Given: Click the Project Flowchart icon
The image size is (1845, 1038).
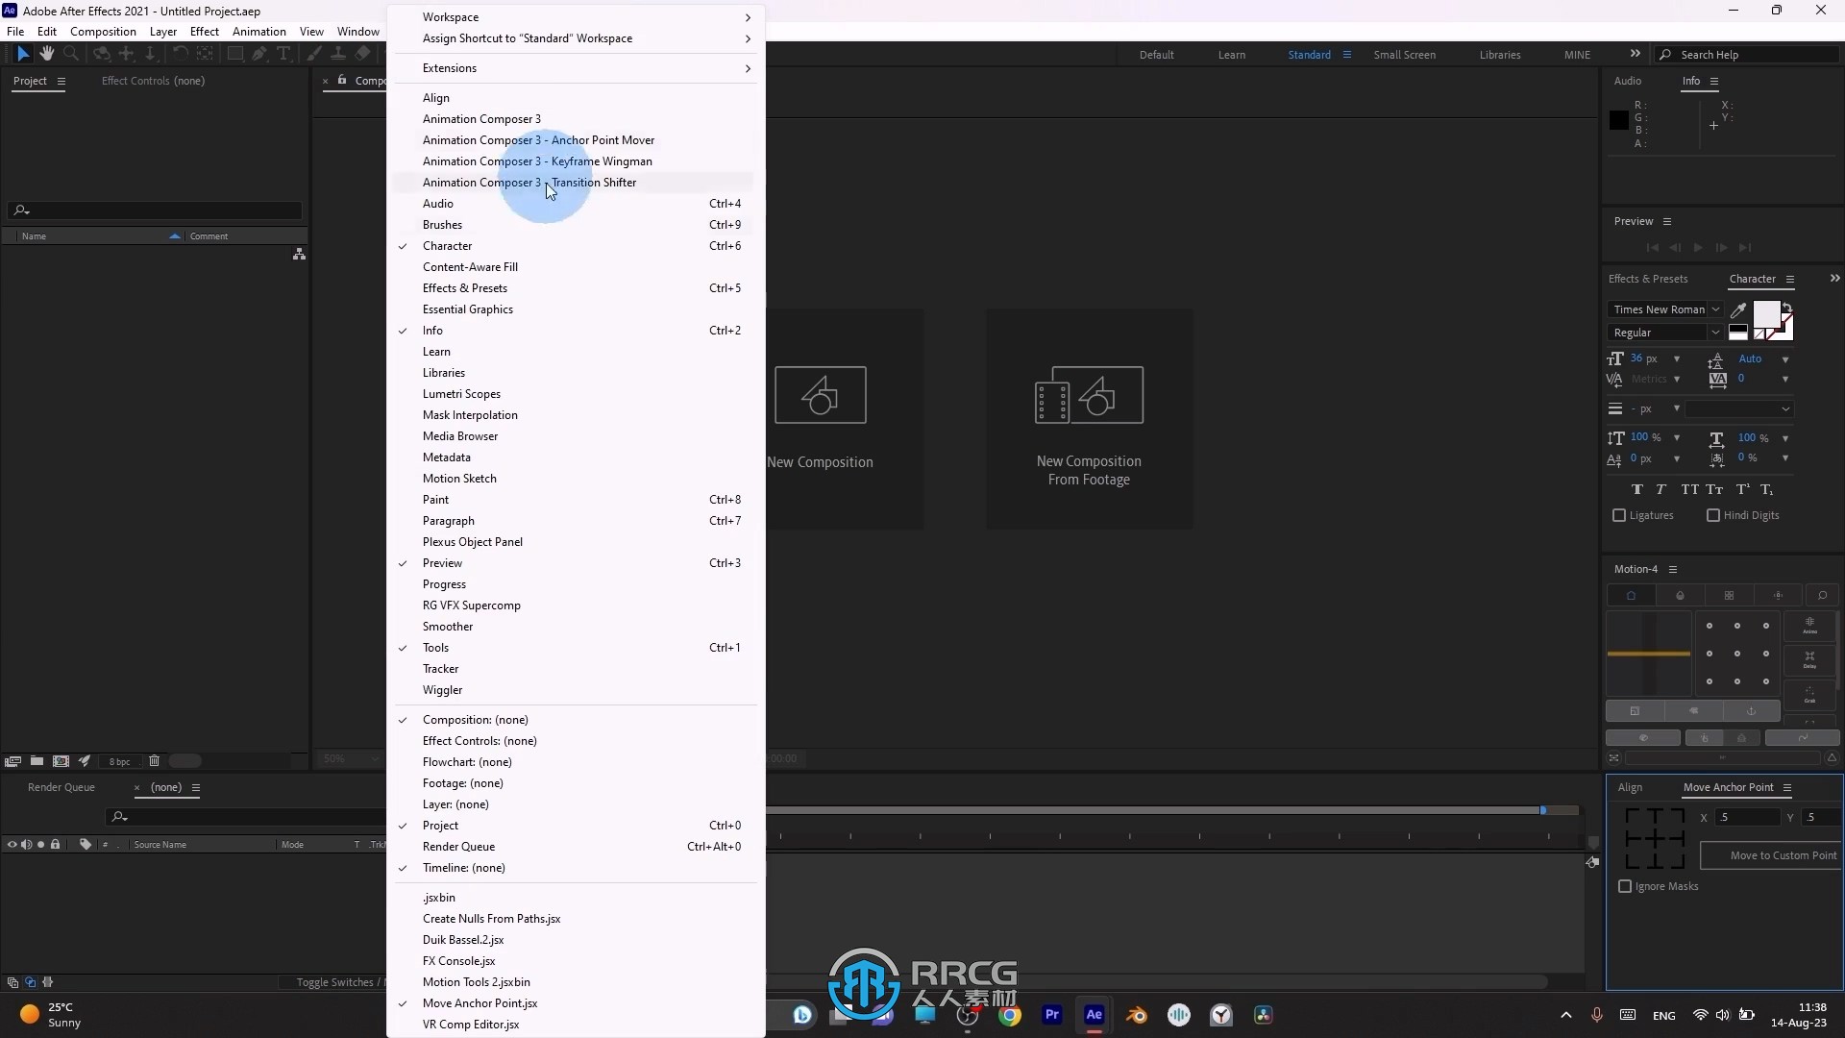Looking at the screenshot, I should 299,254.
